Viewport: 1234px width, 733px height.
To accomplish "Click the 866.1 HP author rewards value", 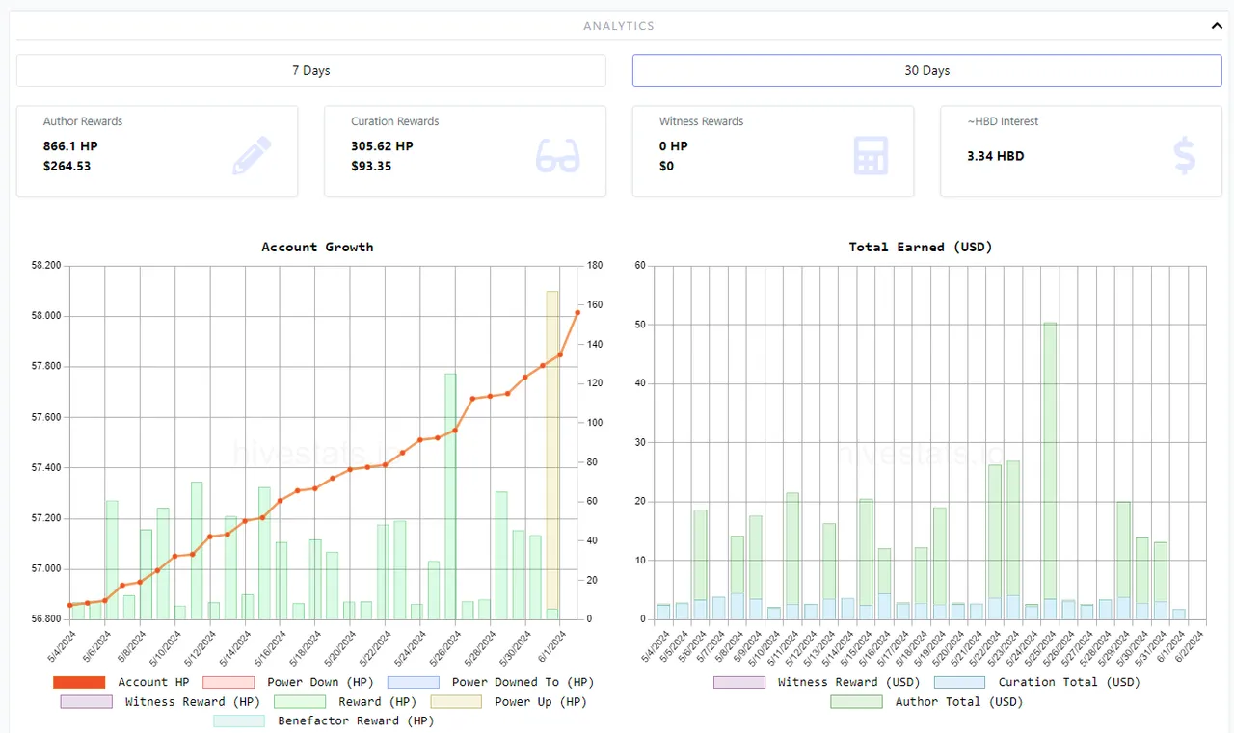I will tap(70, 146).
